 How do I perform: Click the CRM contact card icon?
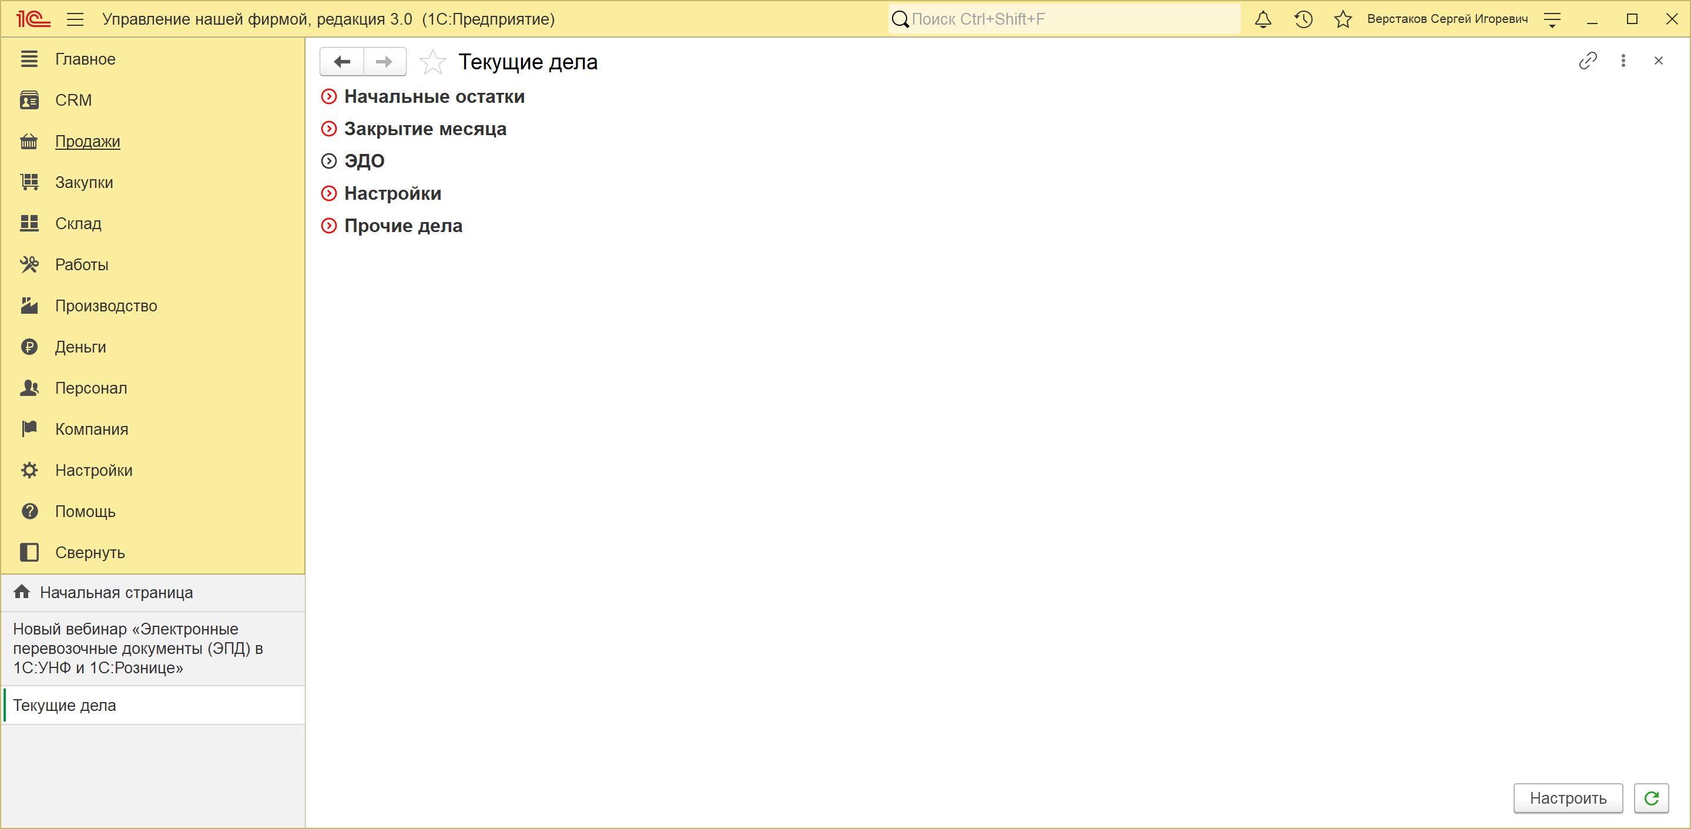click(x=29, y=100)
